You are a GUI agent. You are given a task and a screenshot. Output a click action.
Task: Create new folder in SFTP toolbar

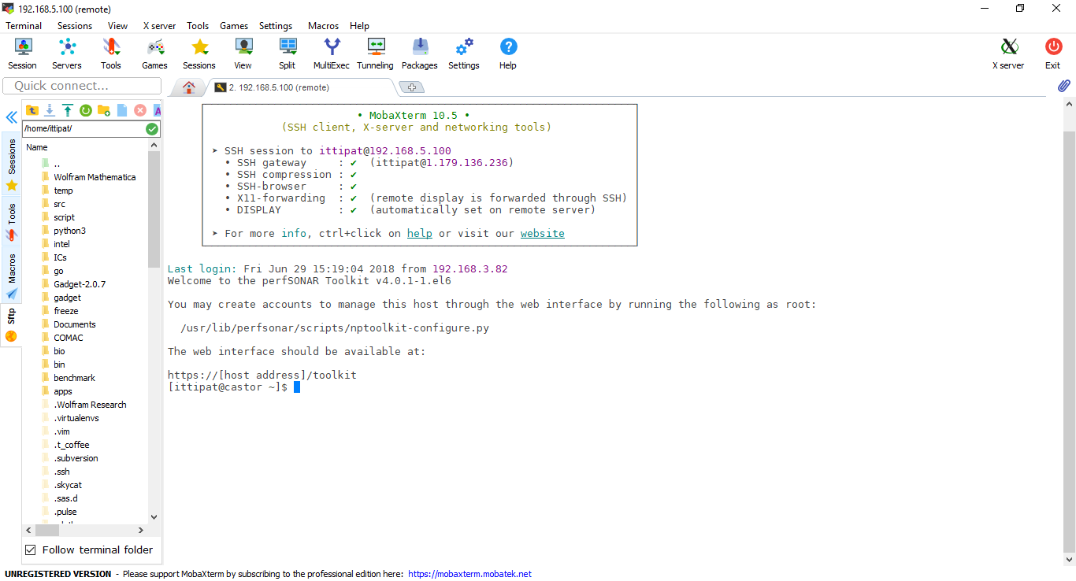click(x=104, y=110)
